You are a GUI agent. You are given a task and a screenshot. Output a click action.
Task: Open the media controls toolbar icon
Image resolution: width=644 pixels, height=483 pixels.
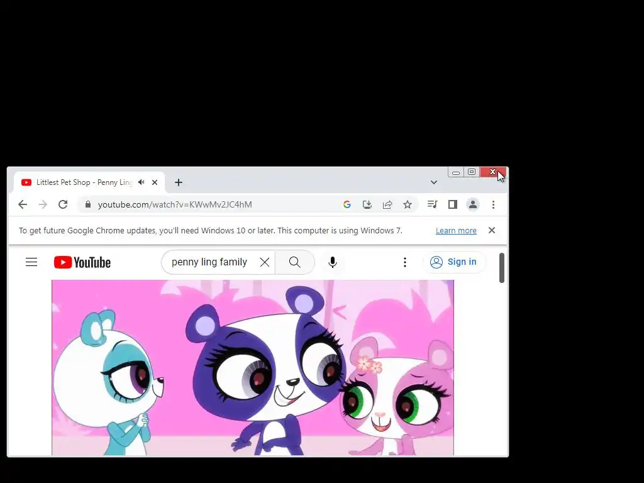(x=433, y=204)
